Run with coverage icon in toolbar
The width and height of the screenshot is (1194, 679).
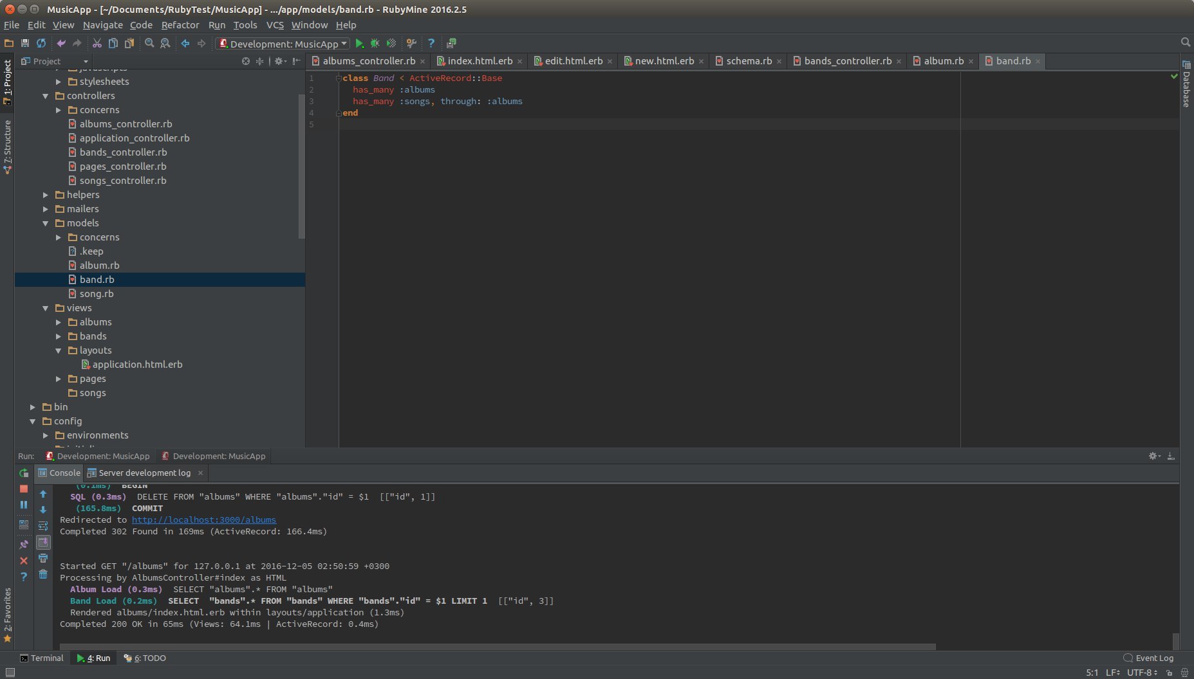391,43
